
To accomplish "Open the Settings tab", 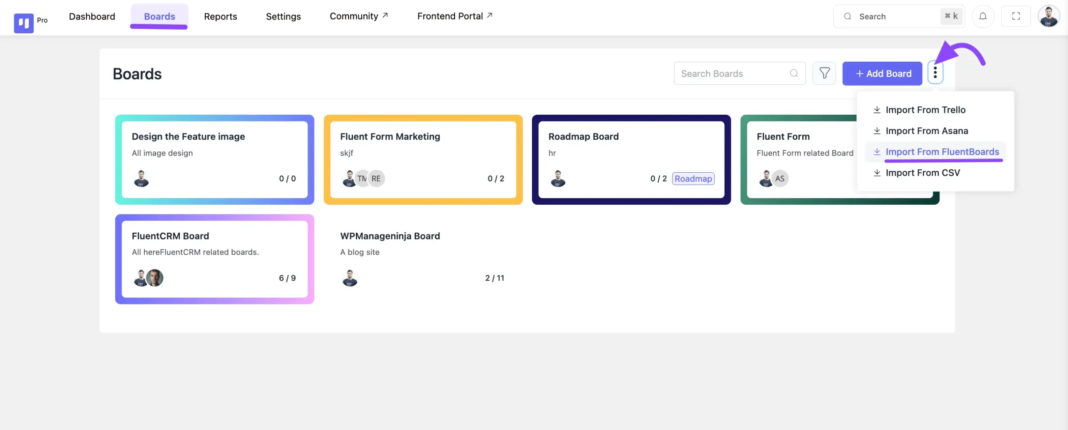I will [x=283, y=16].
